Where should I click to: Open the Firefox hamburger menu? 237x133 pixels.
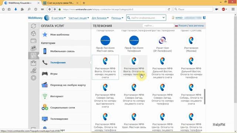click(233, 9)
